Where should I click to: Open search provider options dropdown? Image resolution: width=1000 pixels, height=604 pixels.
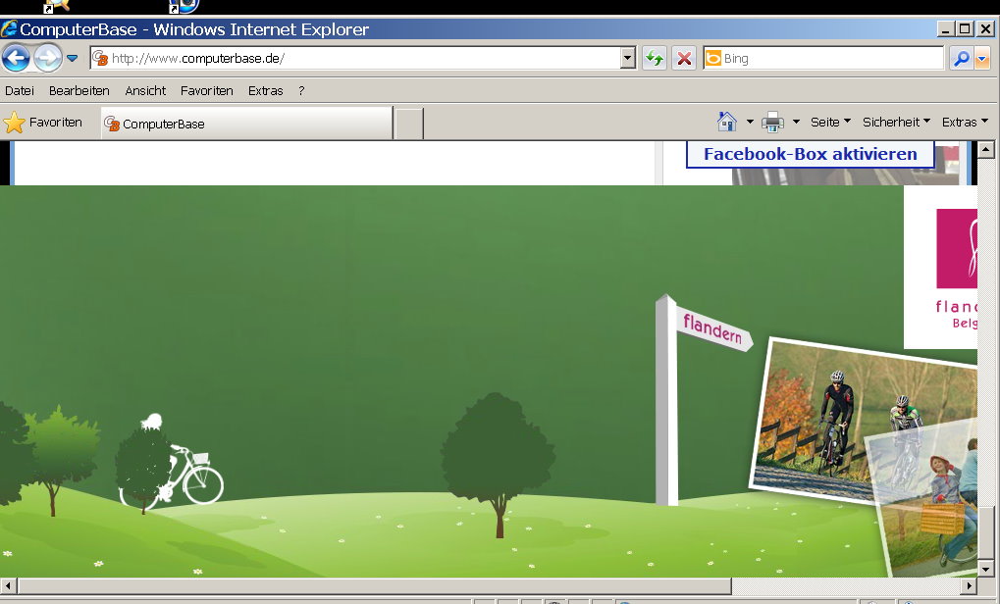982,59
